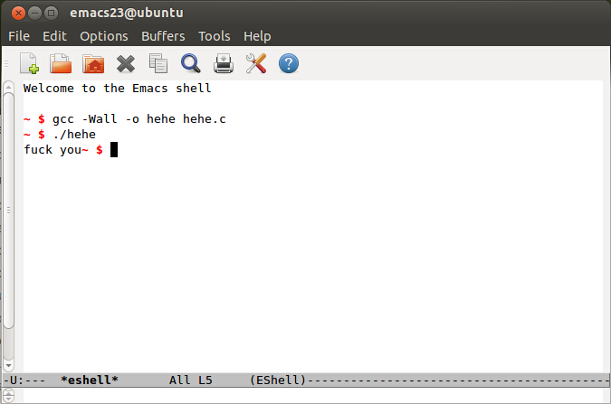Click the toolbar drag handle grip
The image size is (611, 404).
click(x=6, y=63)
